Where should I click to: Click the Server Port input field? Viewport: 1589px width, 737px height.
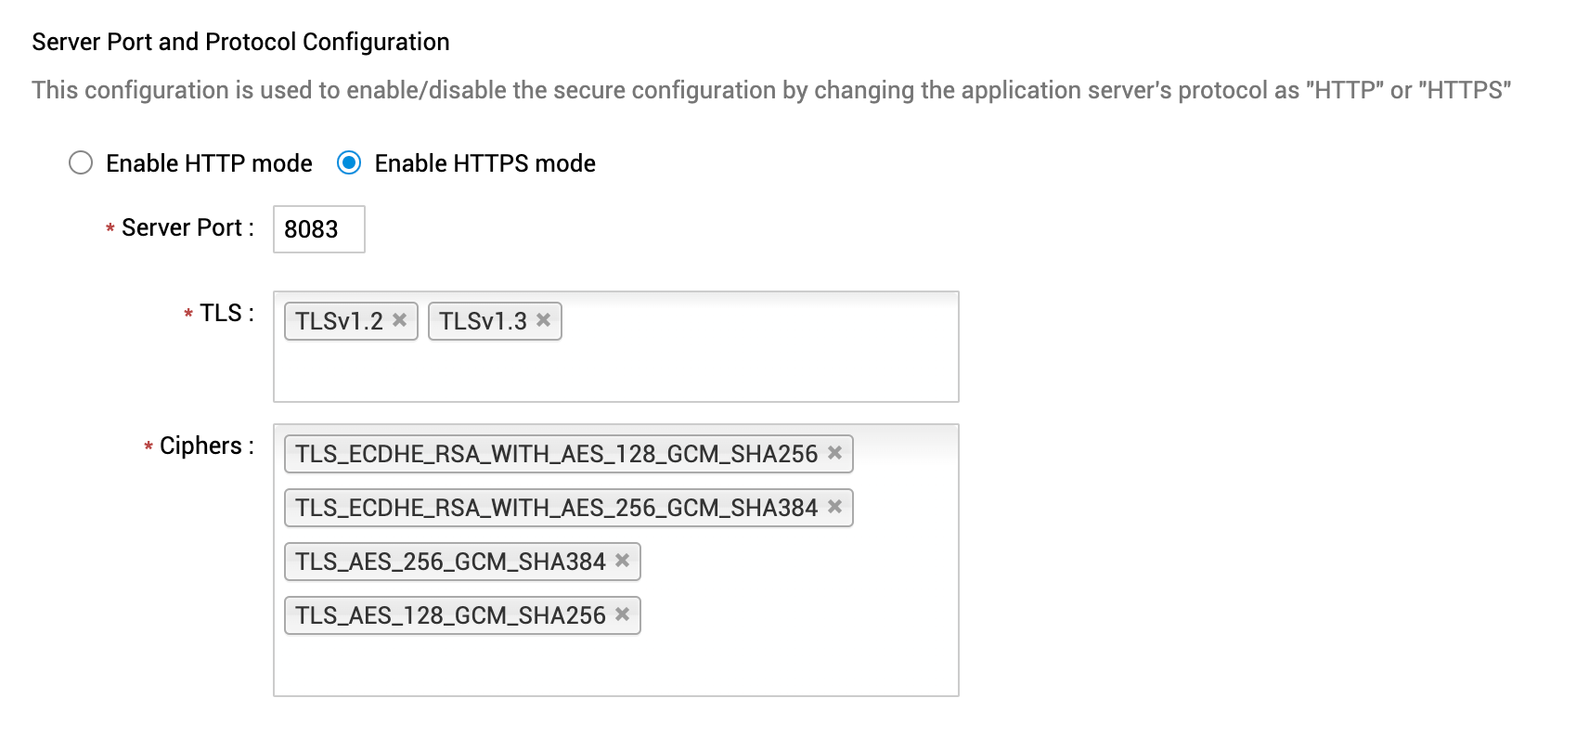point(318,229)
